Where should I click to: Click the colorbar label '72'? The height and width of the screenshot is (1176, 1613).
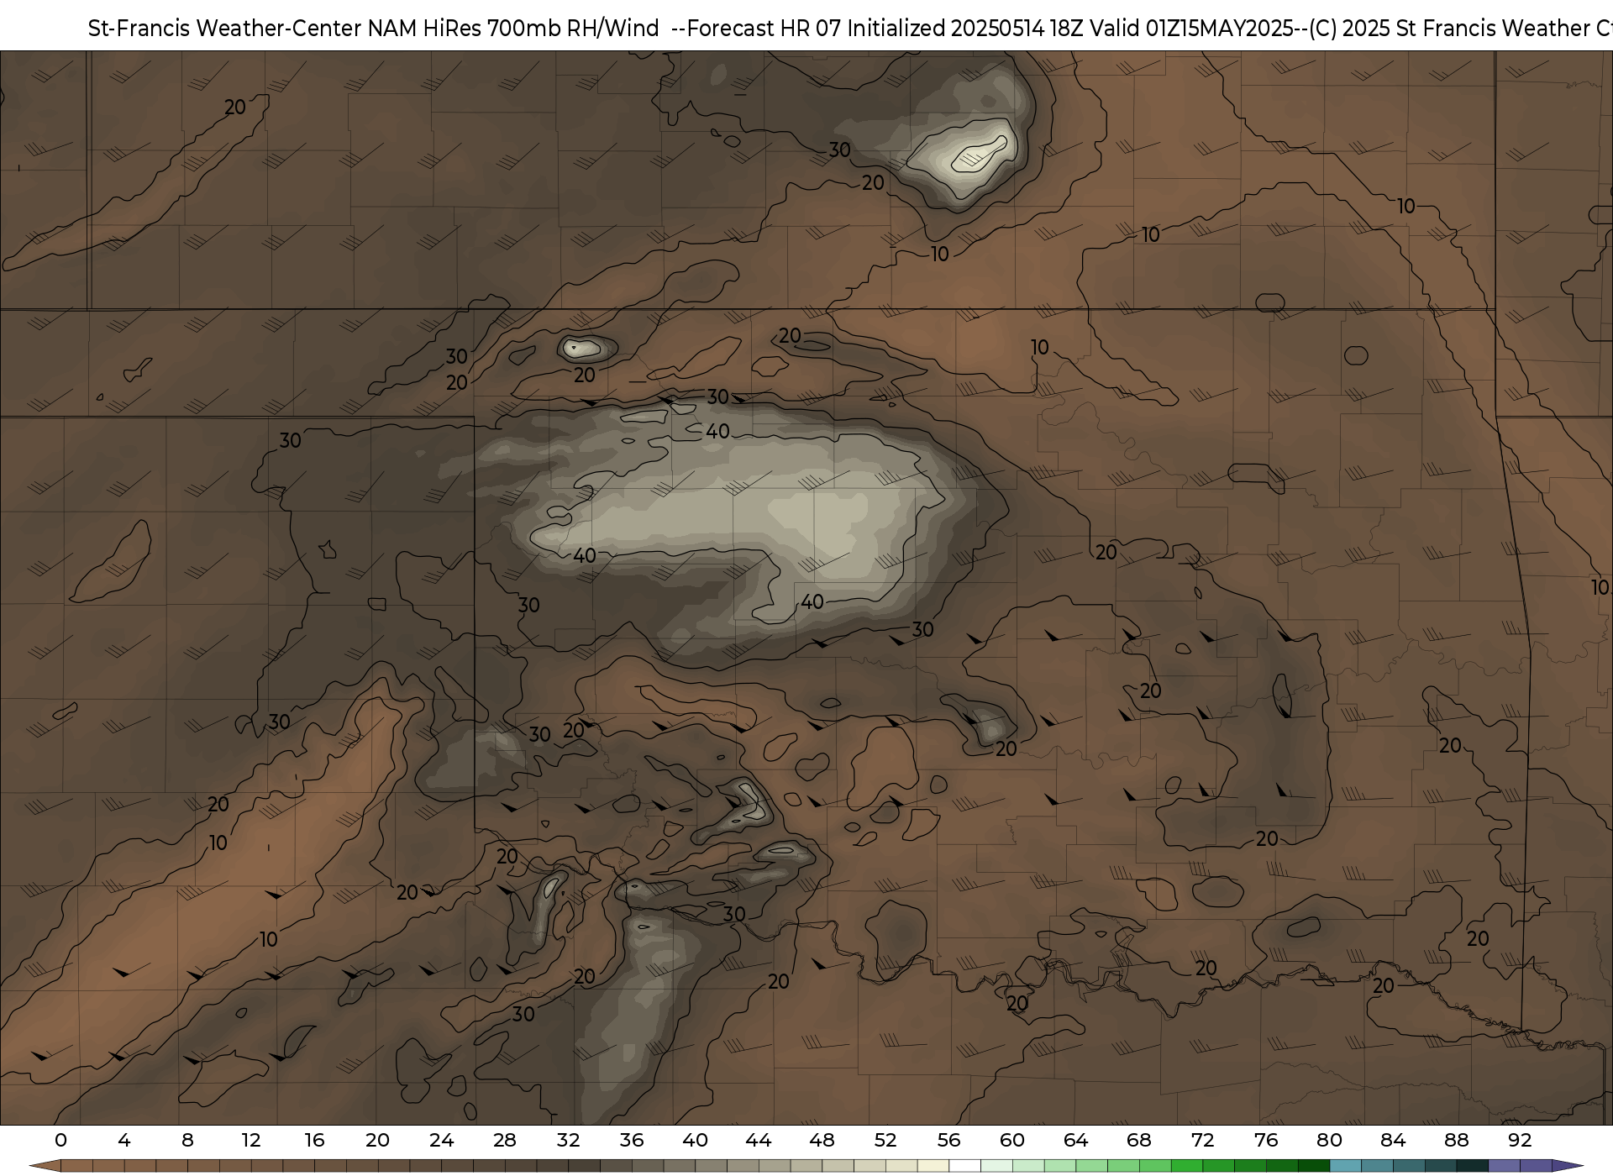tap(1203, 1140)
